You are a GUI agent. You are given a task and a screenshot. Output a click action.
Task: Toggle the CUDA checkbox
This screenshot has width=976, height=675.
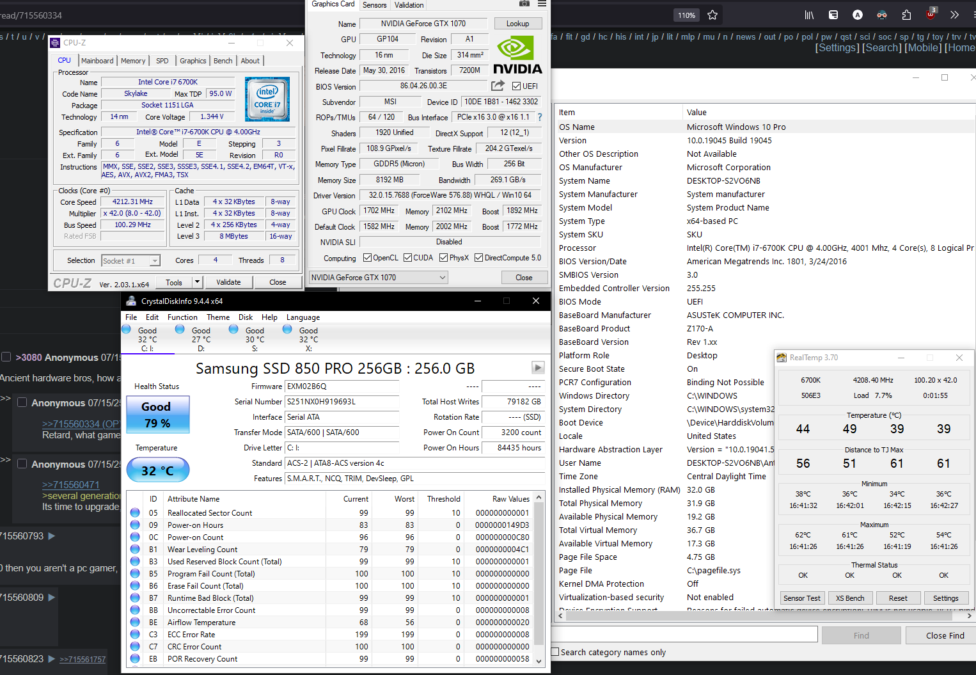tap(407, 258)
